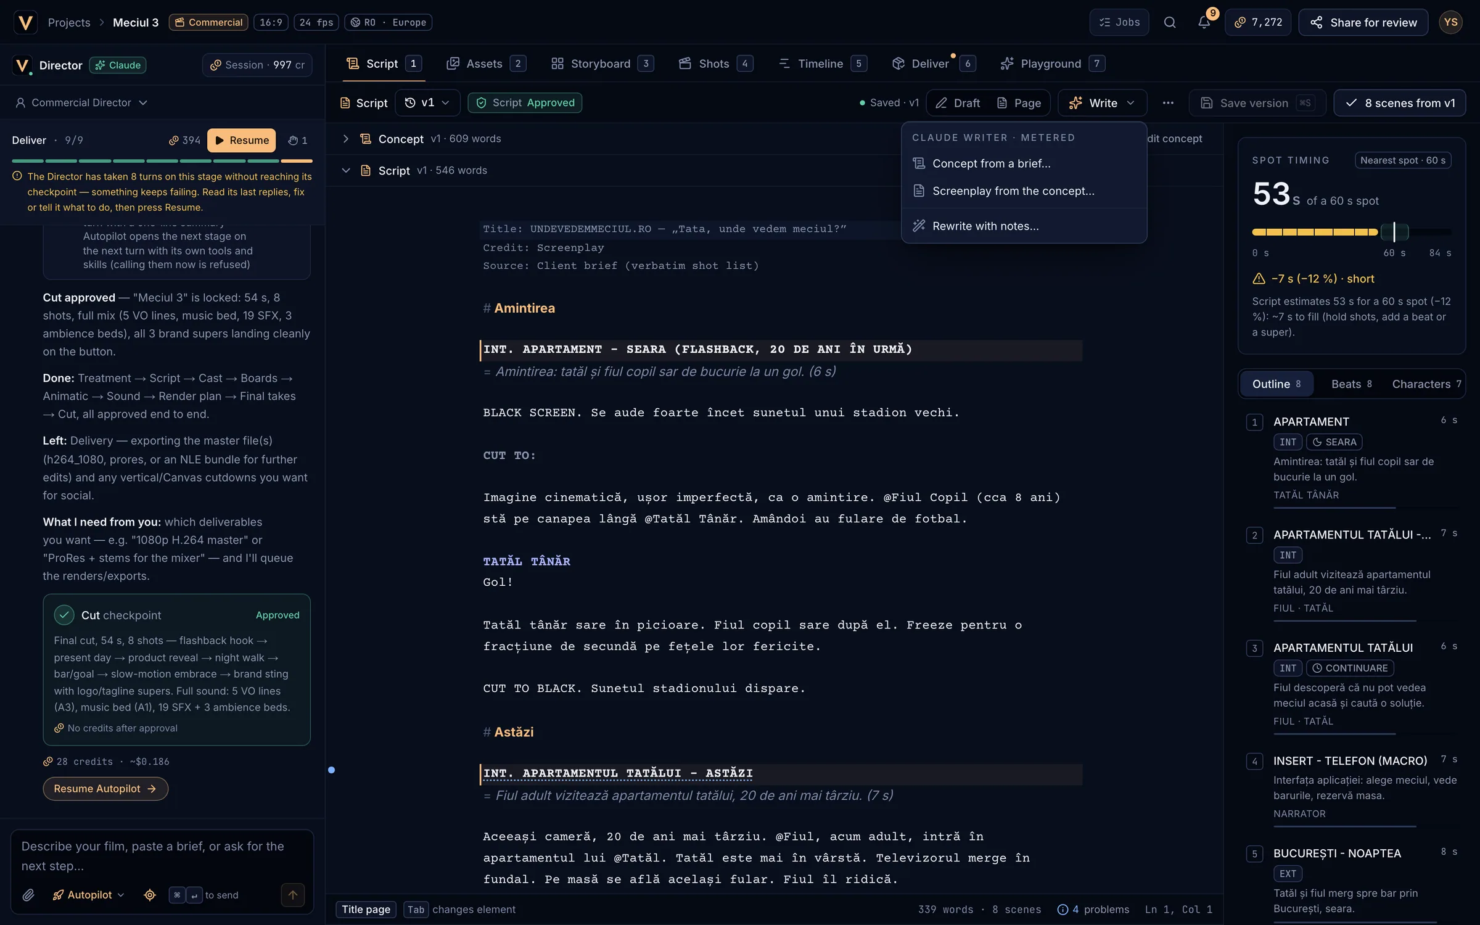Switch to Draft view mode

tap(958, 103)
